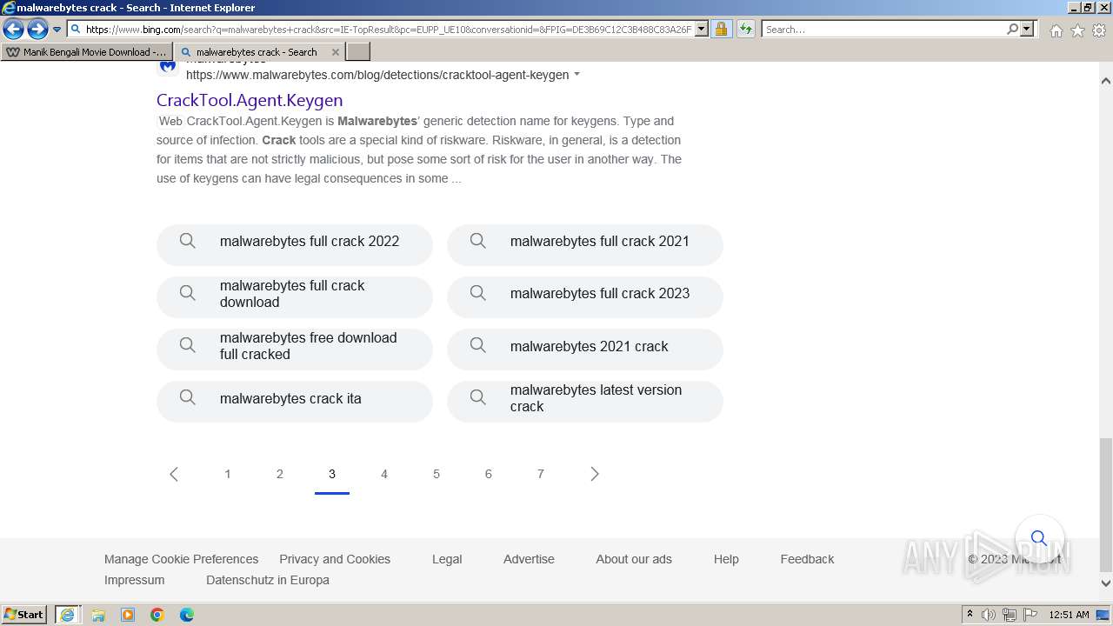The width and height of the screenshot is (1113, 626).
Task: Click the taskbar clock showing 12:51 AM
Action: coord(1069,615)
